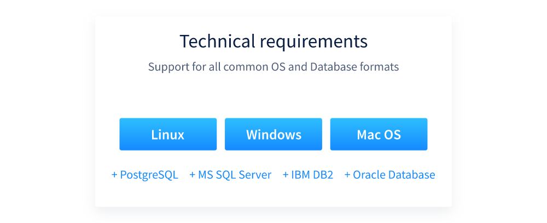Open the MS SQL Server link

pos(234,175)
